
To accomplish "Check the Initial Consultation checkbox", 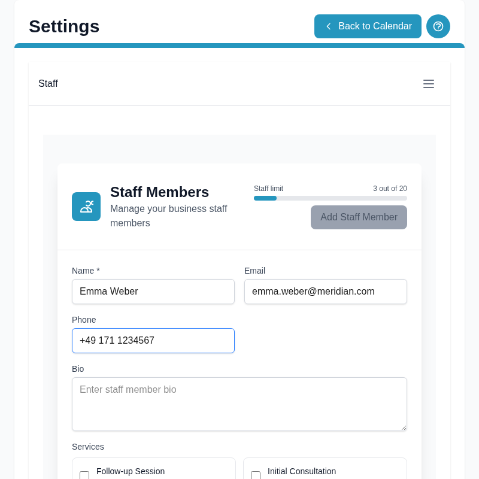I will click(x=256, y=475).
